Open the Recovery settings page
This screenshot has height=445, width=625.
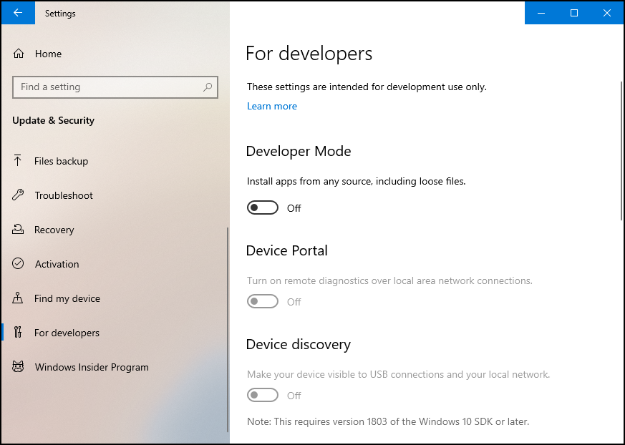click(x=55, y=230)
